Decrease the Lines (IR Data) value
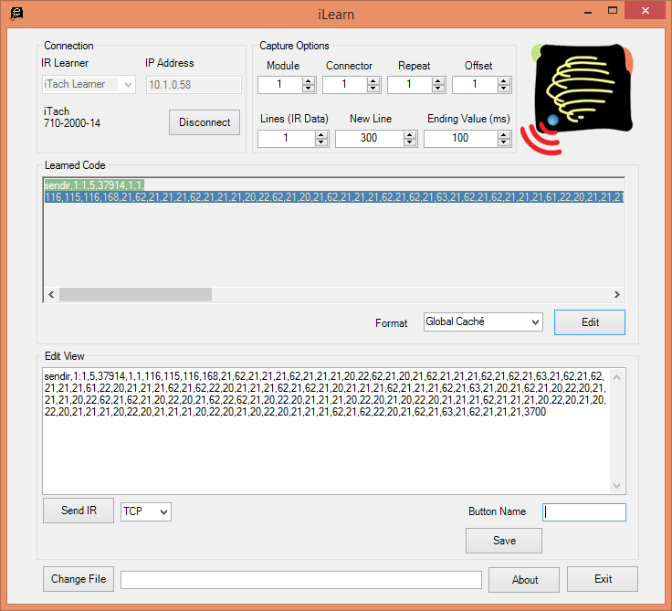The width and height of the screenshot is (672, 611). (x=321, y=142)
